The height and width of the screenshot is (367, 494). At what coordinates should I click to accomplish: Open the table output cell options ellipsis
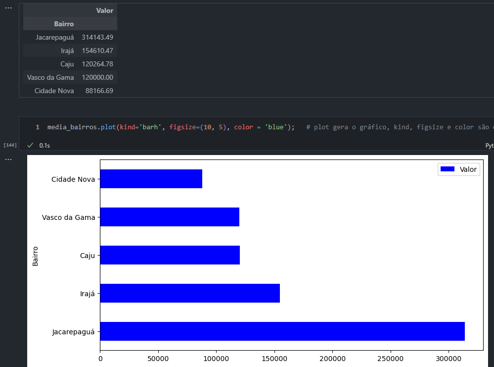pyautogui.click(x=8, y=8)
